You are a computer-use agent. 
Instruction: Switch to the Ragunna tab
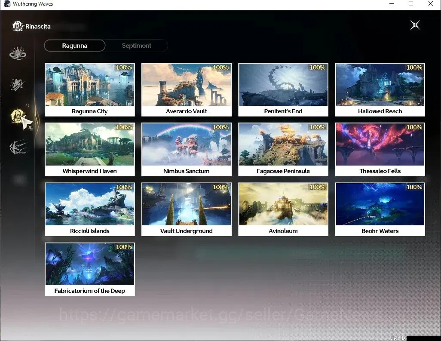(x=74, y=46)
